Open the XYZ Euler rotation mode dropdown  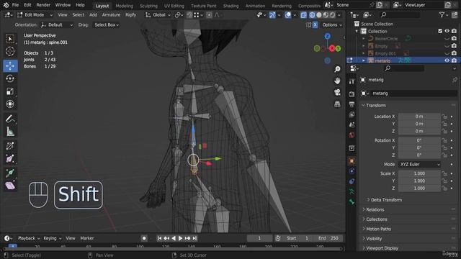pyautogui.click(x=419, y=165)
